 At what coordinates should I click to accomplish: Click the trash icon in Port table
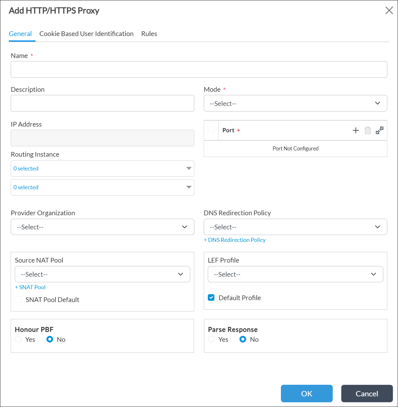(368, 130)
